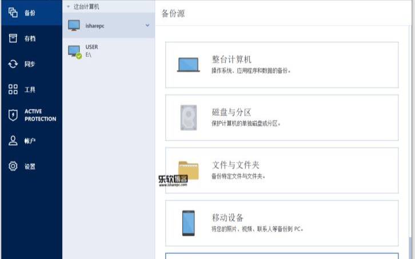Expand the isharepc dropdown chevron
This screenshot has height=259, width=415.
click(147, 25)
